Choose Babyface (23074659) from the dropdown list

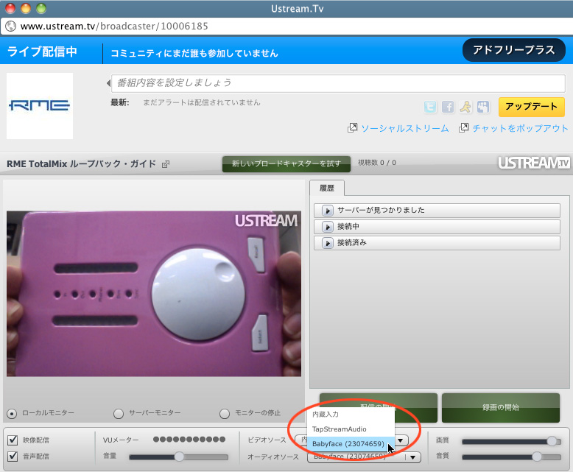pos(348,444)
